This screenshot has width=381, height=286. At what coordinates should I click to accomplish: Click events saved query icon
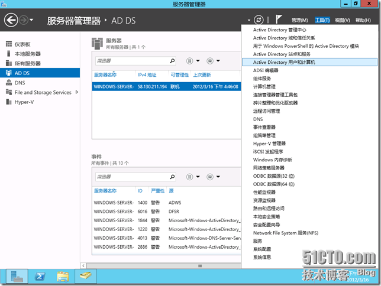[x=210, y=177]
